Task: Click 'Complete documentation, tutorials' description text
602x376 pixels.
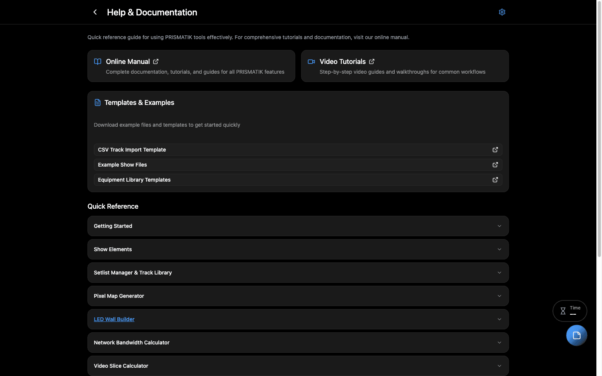Action: pos(195,72)
